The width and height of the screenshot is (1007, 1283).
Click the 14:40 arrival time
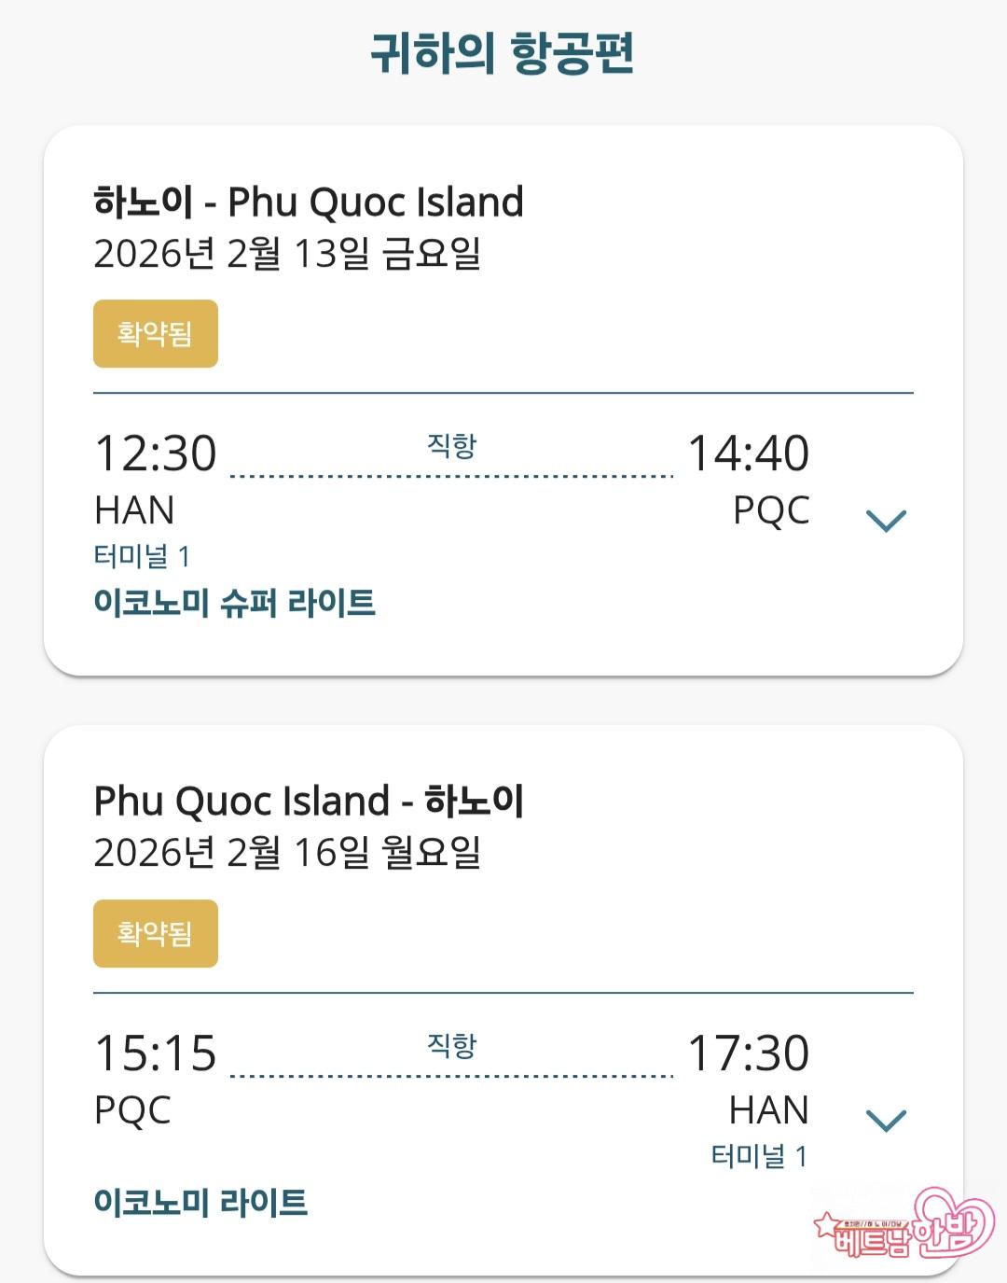tap(748, 453)
